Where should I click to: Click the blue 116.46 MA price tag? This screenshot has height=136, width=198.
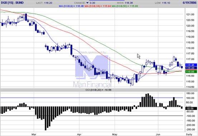click(x=191, y=65)
